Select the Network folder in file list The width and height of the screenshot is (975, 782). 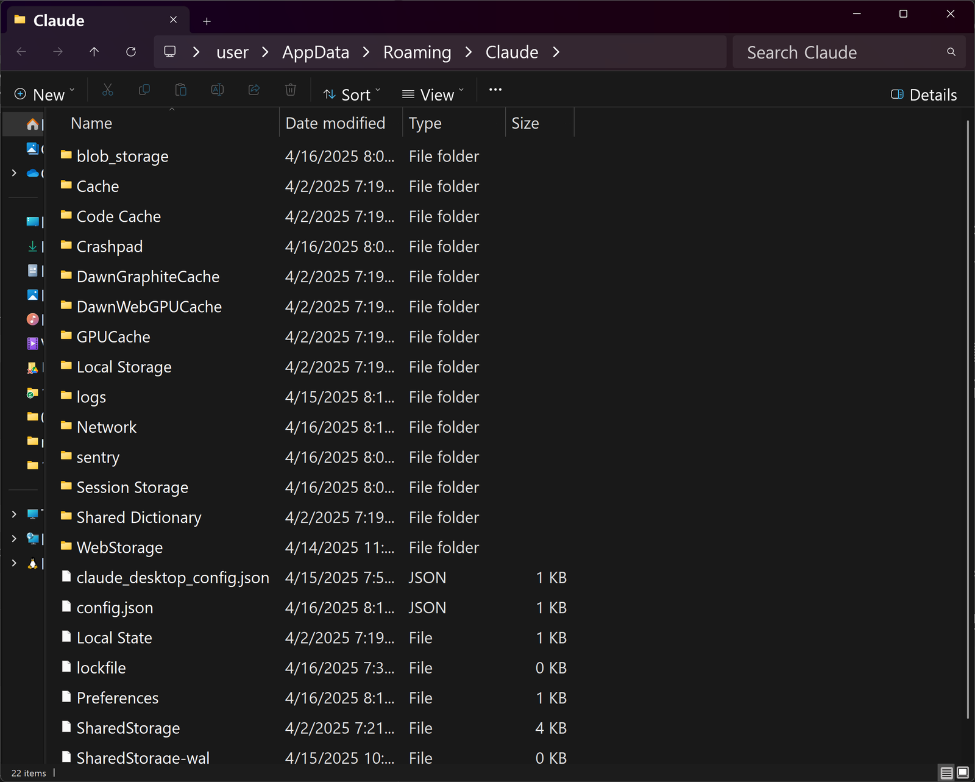point(107,427)
